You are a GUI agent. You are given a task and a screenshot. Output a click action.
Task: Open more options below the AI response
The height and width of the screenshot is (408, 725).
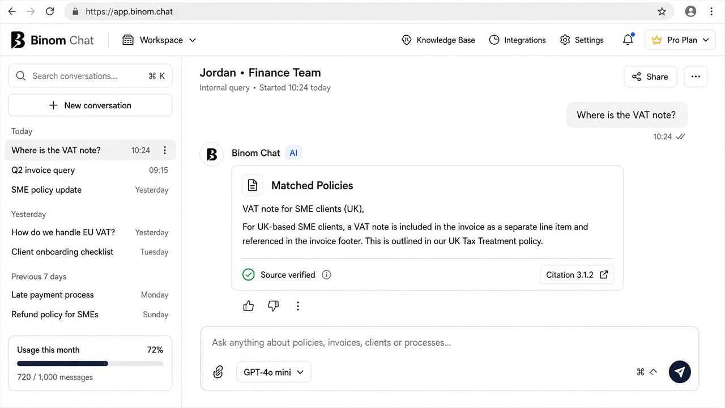click(298, 306)
